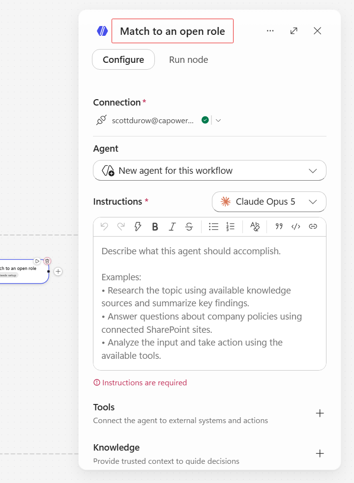
Task: Click the scottdurow@capower... connection text
Action: 153,120
